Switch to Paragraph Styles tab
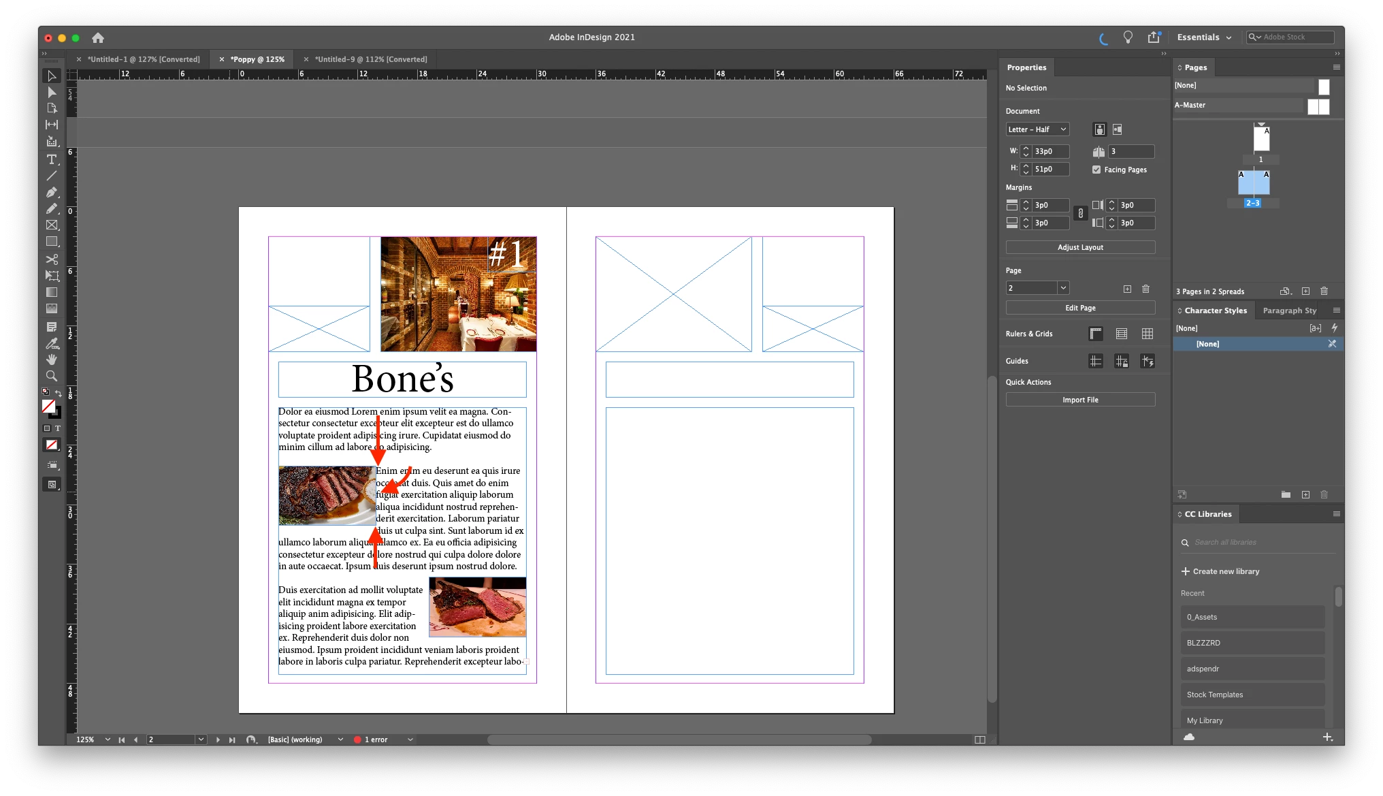Viewport: 1383px width, 796px height. [1289, 311]
